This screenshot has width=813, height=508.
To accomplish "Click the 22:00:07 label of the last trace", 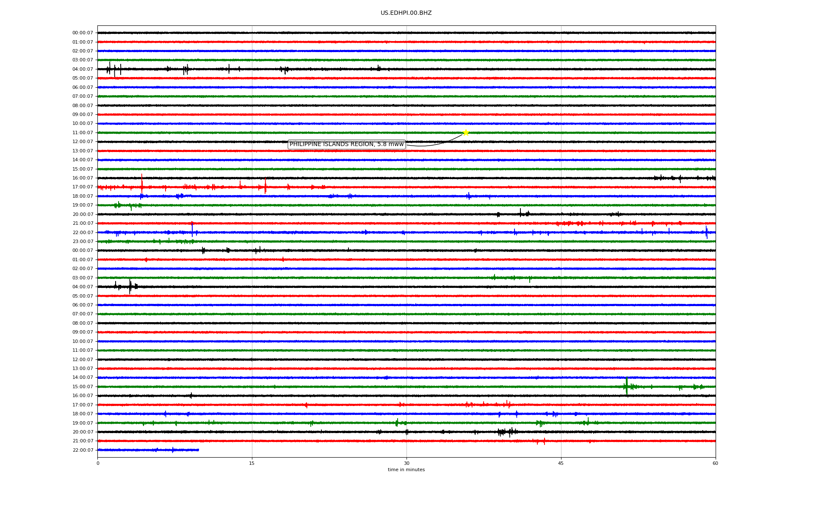I will [x=83, y=450].
